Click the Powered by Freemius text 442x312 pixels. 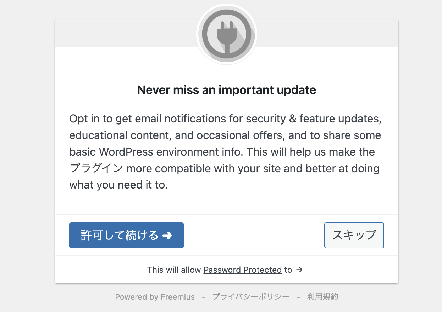click(155, 297)
